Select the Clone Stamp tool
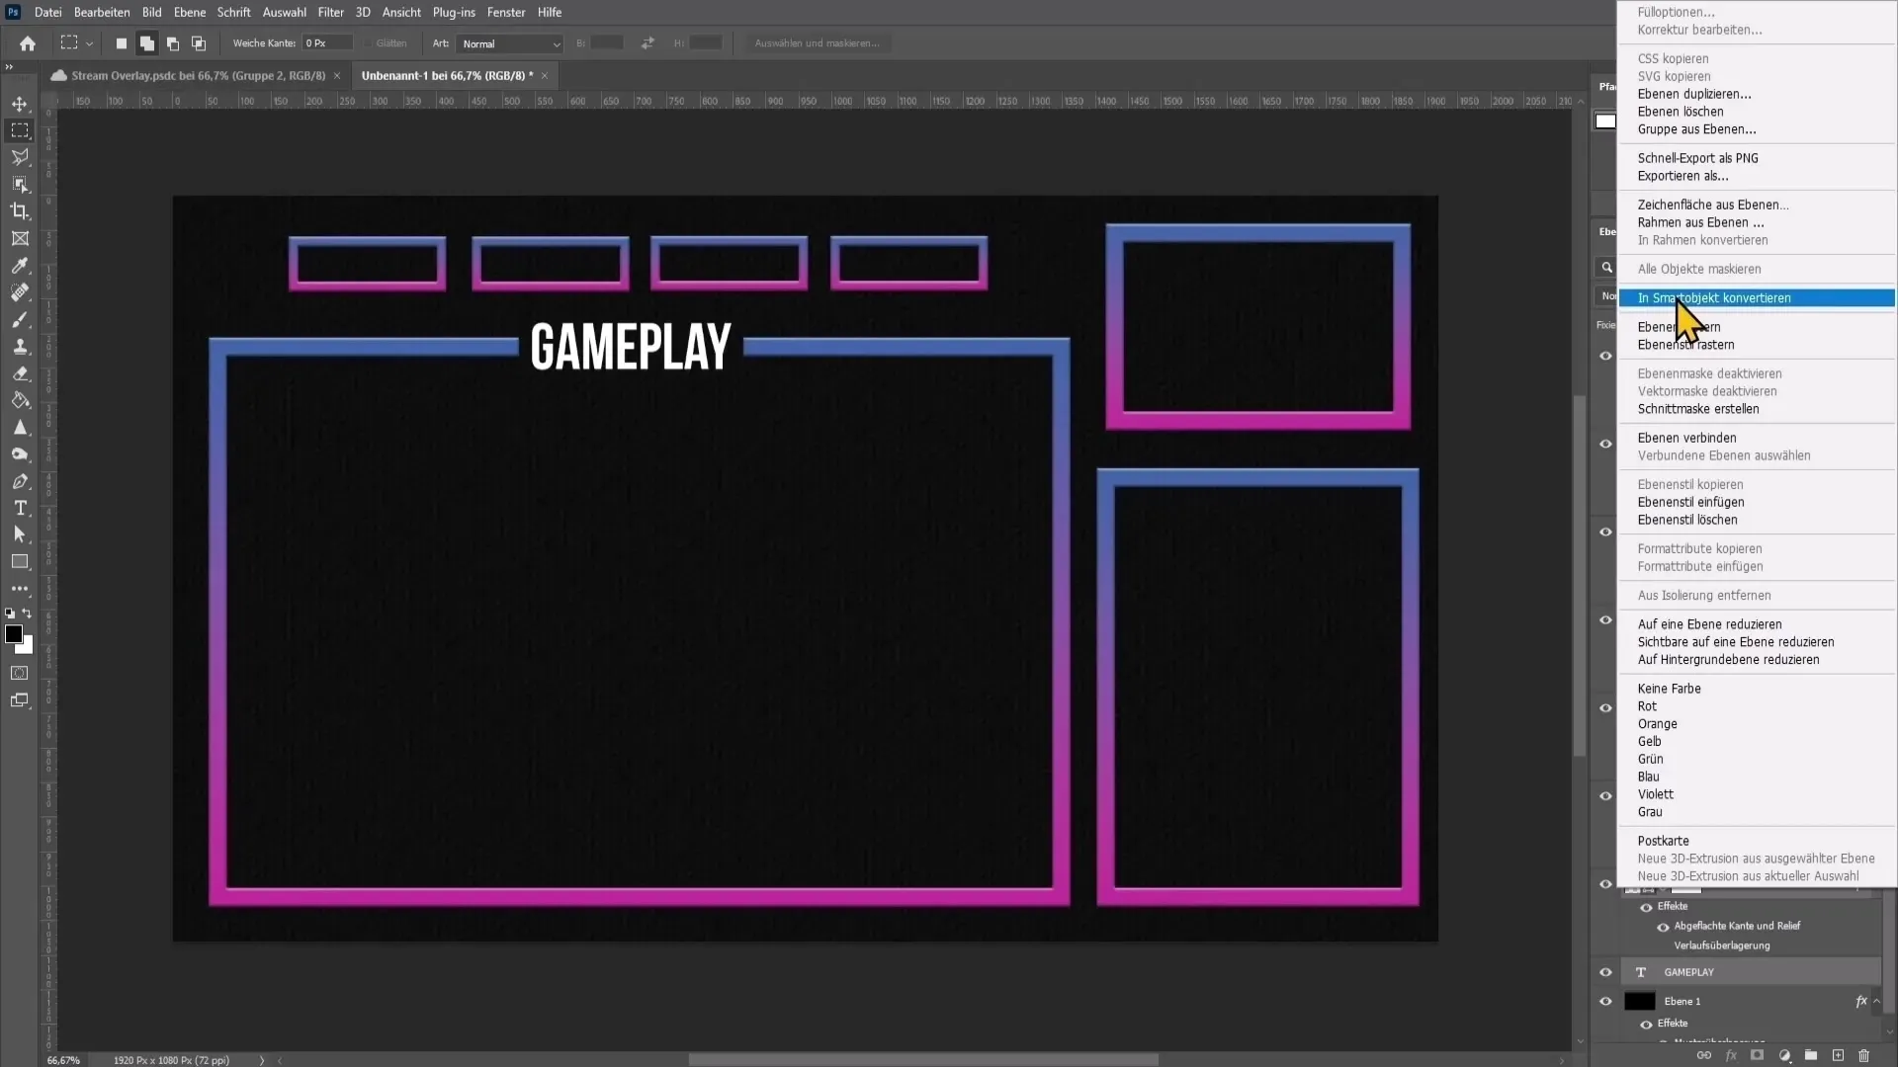1898x1067 pixels. (20, 346)
